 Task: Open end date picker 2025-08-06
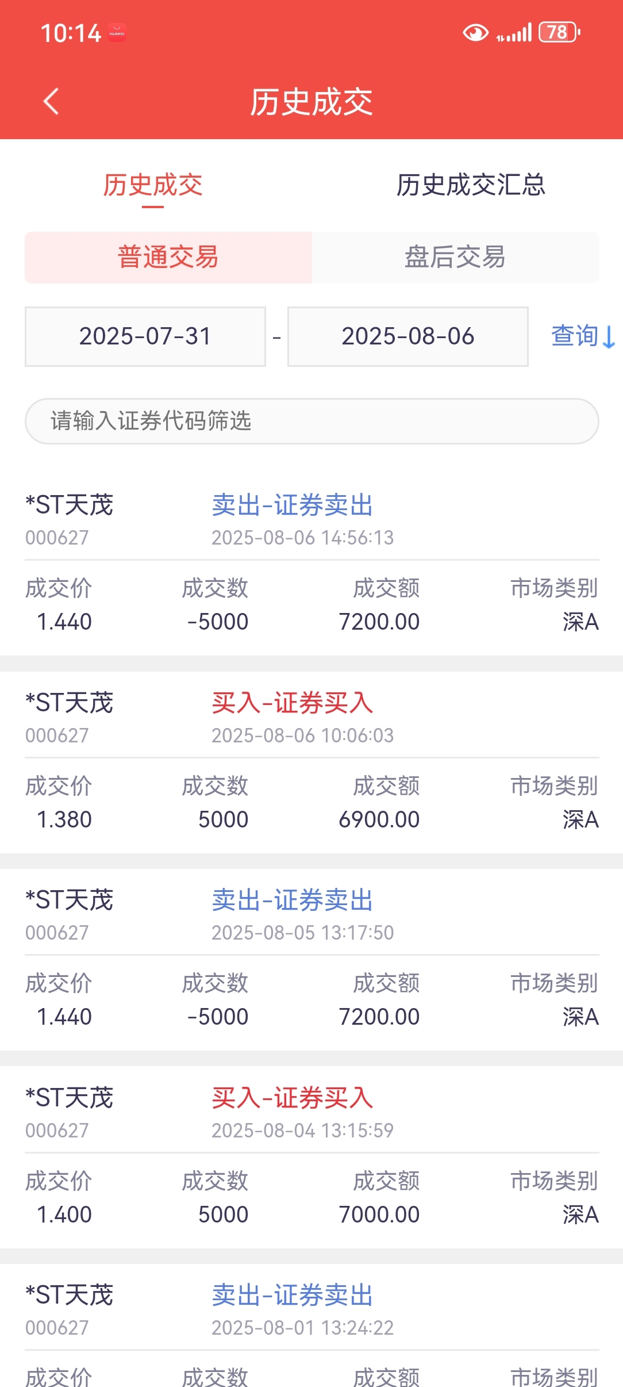pyautogui.click(x=408, y=336)
